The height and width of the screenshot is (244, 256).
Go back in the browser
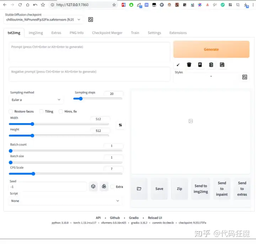tap(5, 5)
